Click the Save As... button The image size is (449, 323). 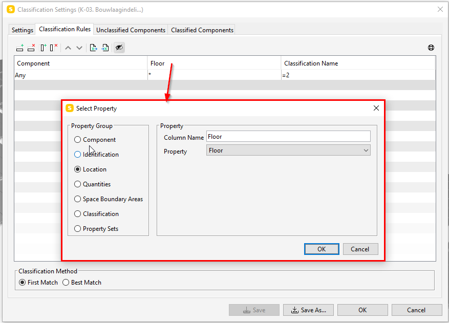pos(308,310)
